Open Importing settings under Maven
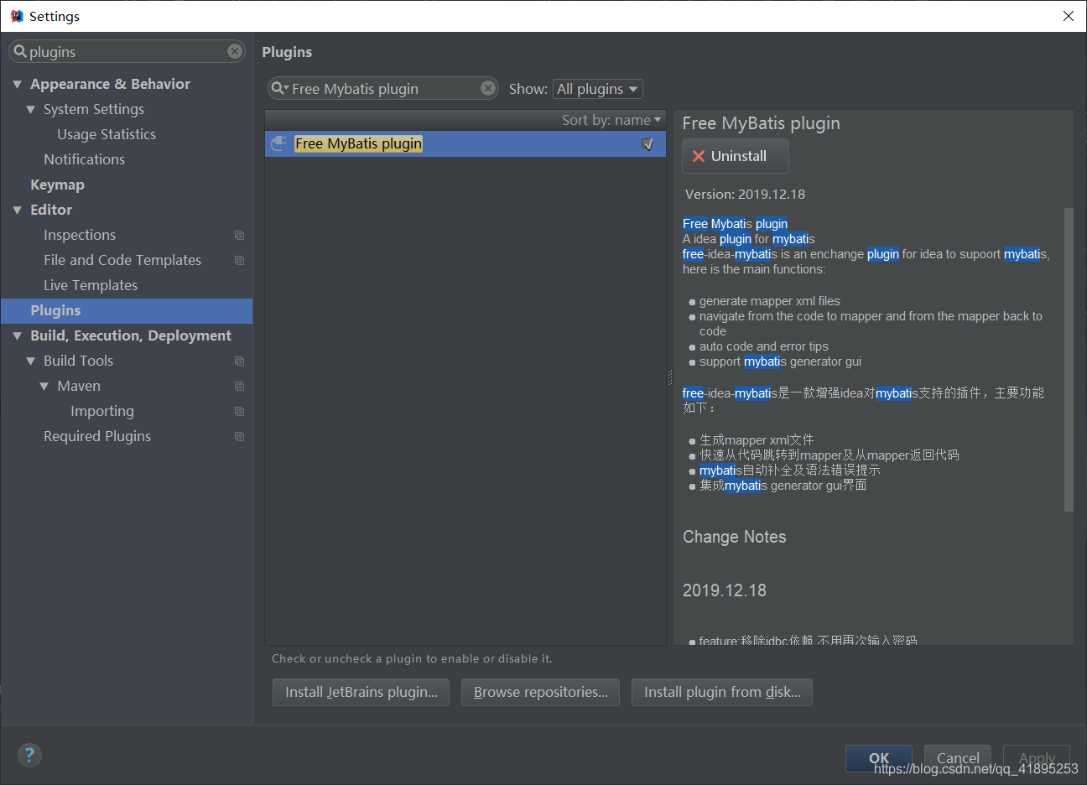The height and width of the screenshot is (785, 1087). coord(102,411)
